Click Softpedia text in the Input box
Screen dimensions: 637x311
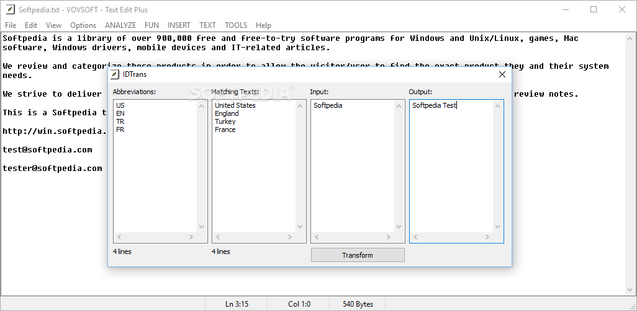pyautogui.click(x=328, y=105)
